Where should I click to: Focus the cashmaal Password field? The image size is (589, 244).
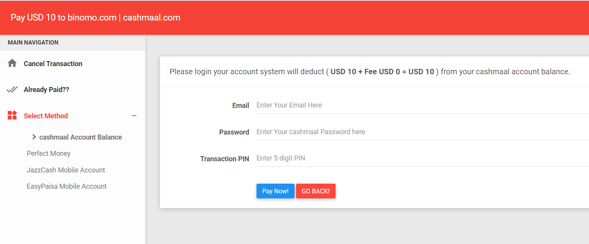(422, 132)
